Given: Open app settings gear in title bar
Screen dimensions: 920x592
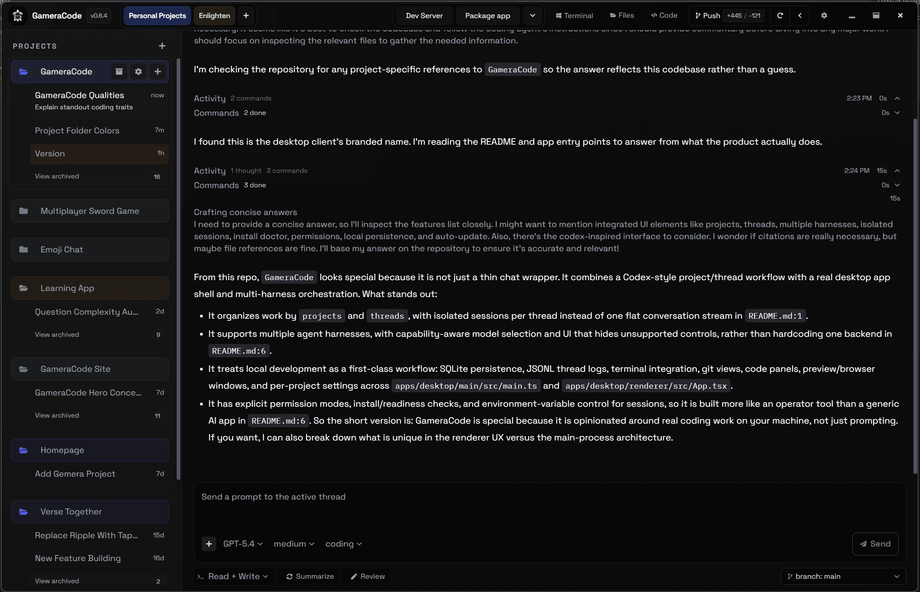Looking at the screenshot, I should (824, 16).
